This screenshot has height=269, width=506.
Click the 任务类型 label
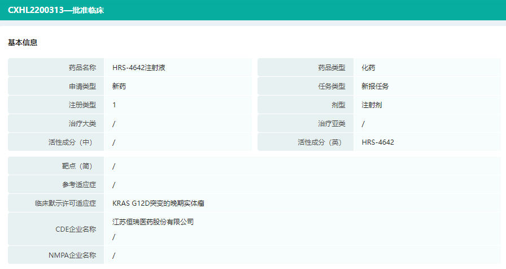coord(331,86)
